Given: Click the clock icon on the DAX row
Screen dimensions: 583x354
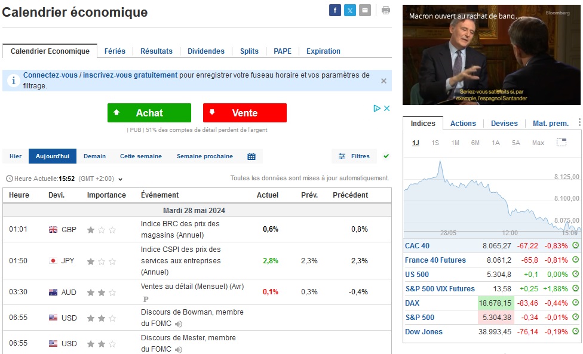Looking at the screenshot, I should (x=576, y=303).
